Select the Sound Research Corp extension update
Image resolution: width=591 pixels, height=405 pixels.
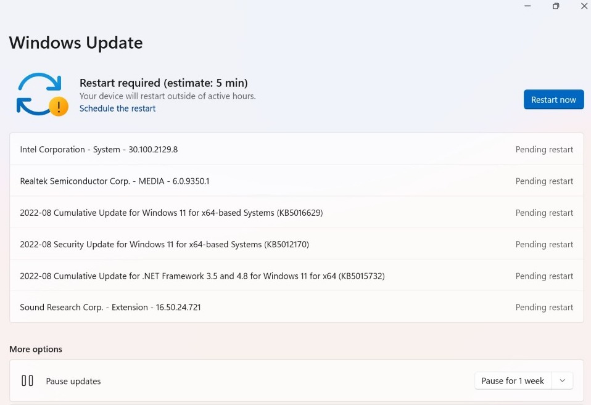click(x=110, y=307)
